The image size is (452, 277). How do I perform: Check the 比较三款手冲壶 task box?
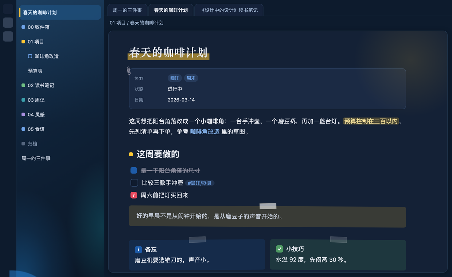point(134,183)
